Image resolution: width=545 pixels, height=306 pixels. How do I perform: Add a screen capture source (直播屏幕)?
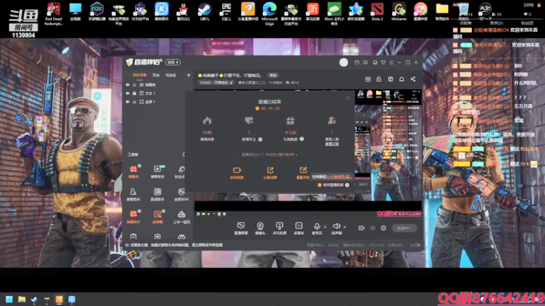click(x=241, y=228)
